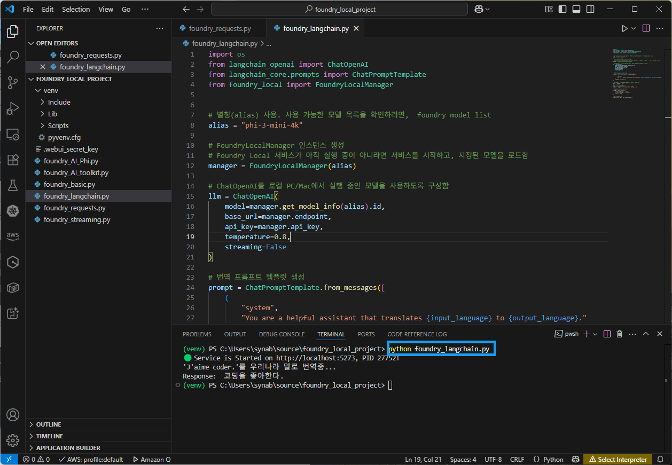Image resolution: width=672 pixels, height=465 pixels.
Task: Open the Extensions view
Action: pos(13,160)
